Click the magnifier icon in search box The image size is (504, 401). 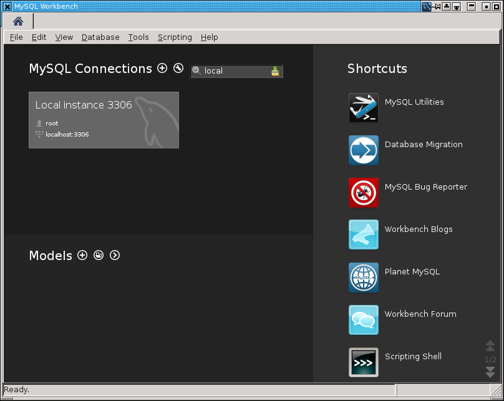(x=196, y=71)
